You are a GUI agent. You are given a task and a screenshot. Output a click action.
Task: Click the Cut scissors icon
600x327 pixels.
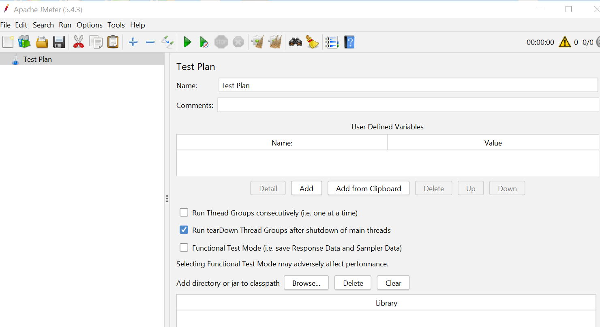point(79,42)
